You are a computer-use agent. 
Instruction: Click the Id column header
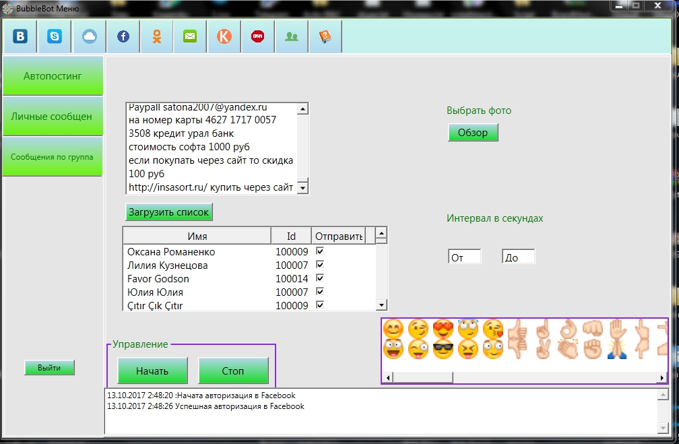click(x=291, y=236)
